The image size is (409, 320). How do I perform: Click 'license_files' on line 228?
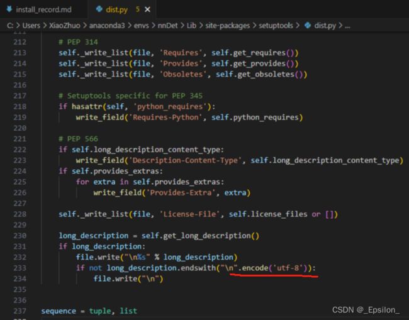pyautogui.click(x=279, y=214)
